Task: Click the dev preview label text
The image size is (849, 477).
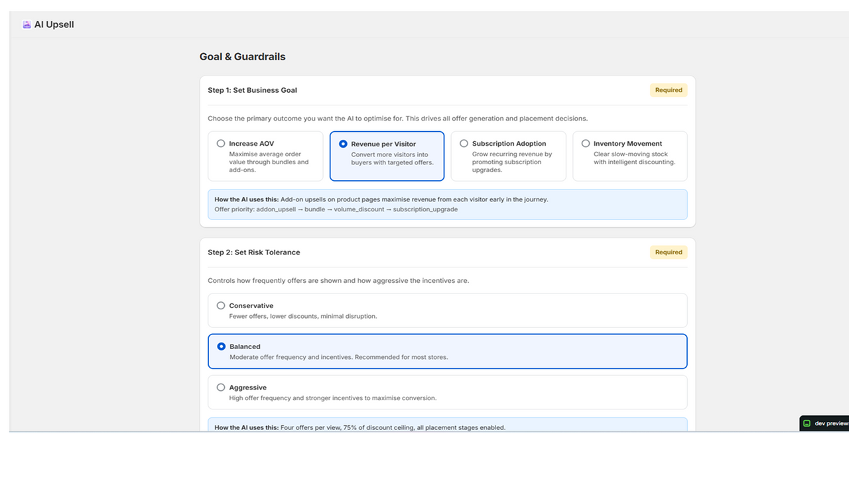Action: point(832,423)
